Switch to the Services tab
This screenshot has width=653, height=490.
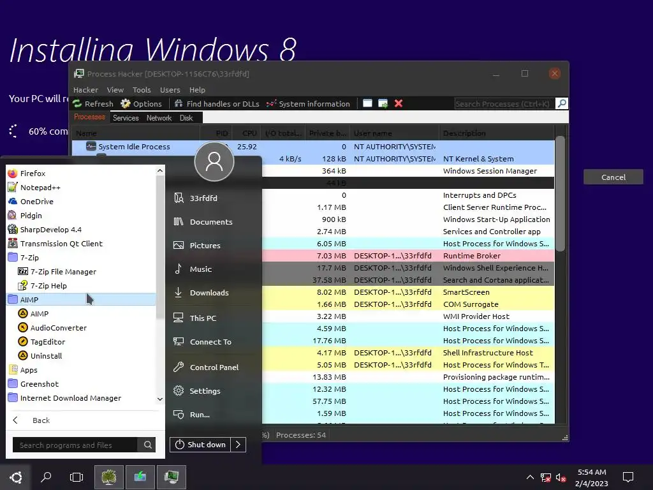[126, 118]
